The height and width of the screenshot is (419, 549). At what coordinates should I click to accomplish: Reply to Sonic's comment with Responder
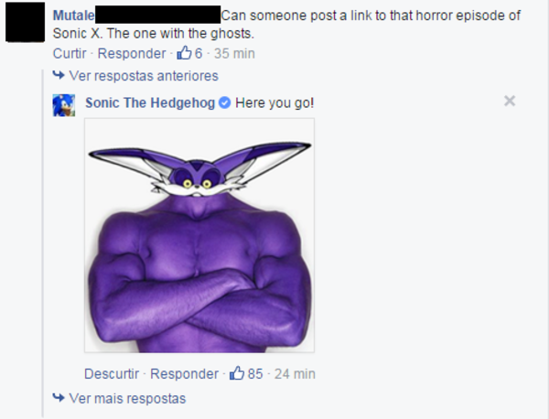(185, 374)
